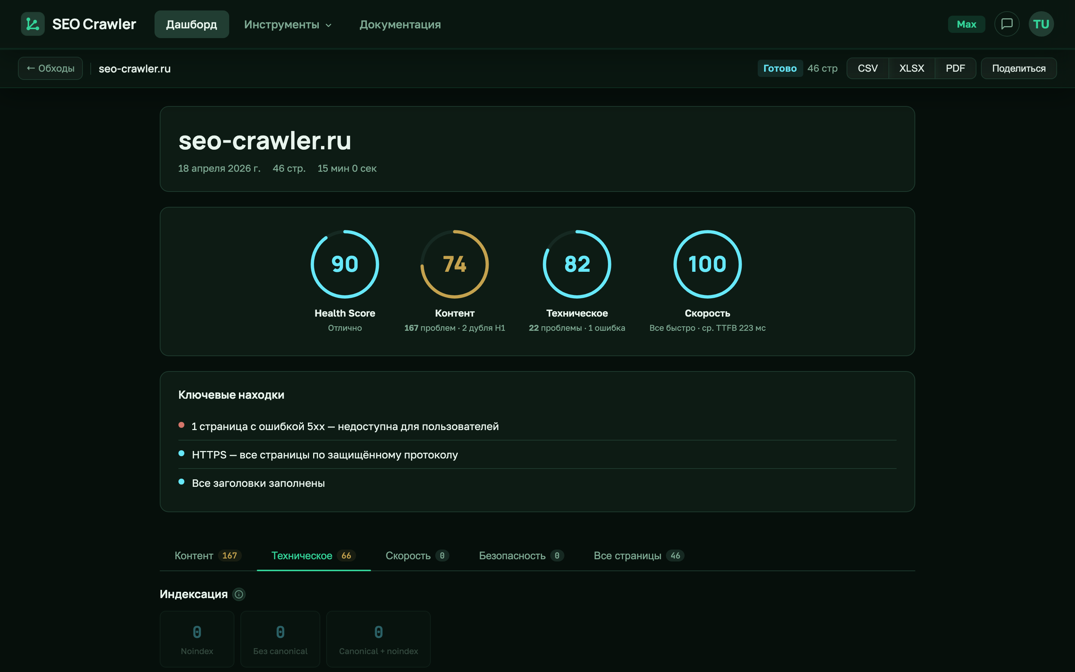Screen dimensions: 1075x672
Task: Click the SEO Crawler logo icon
Action: 33,24
